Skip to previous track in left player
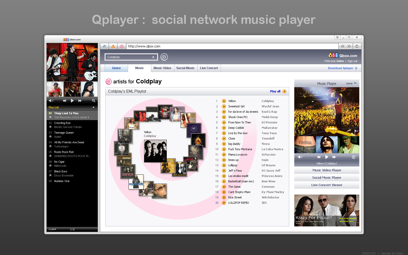Screen dimensions: 408x255 click(64, 101)
